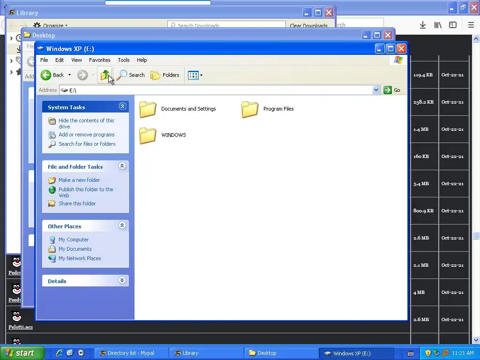Screen dimensions: 480x360
Task: Collapse the File and Folder Tasks panel
Action: (x=122, y=166)
